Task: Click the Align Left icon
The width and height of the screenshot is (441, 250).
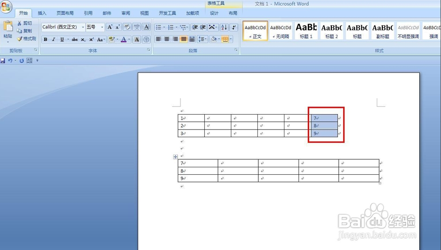Action: (159, 39)
